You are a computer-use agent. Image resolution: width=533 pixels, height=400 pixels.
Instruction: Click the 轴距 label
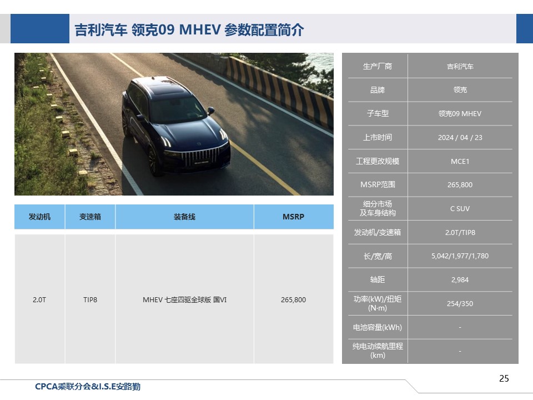[378, 279]
